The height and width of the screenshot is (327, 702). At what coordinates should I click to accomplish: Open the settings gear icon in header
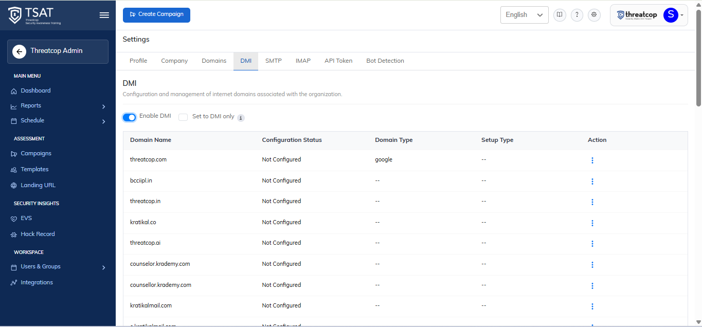coord(594,15)
